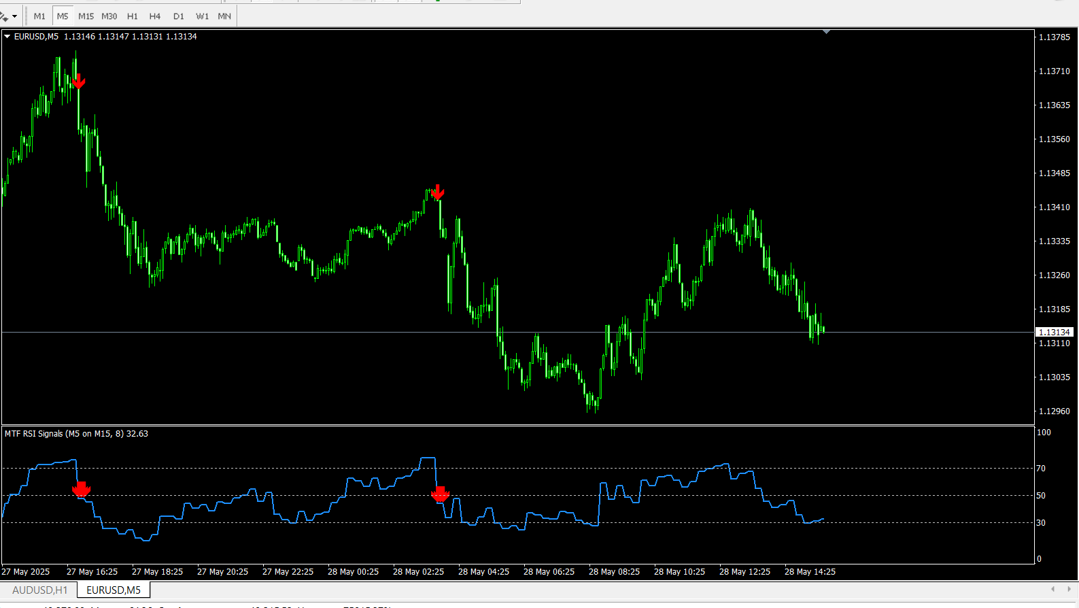Click the 1.13635 price scale label

coord(1055,105)
